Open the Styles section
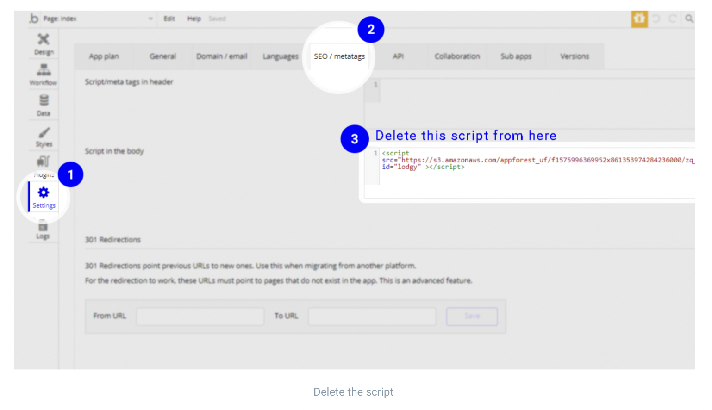The image size is (712, 410). 44,137
